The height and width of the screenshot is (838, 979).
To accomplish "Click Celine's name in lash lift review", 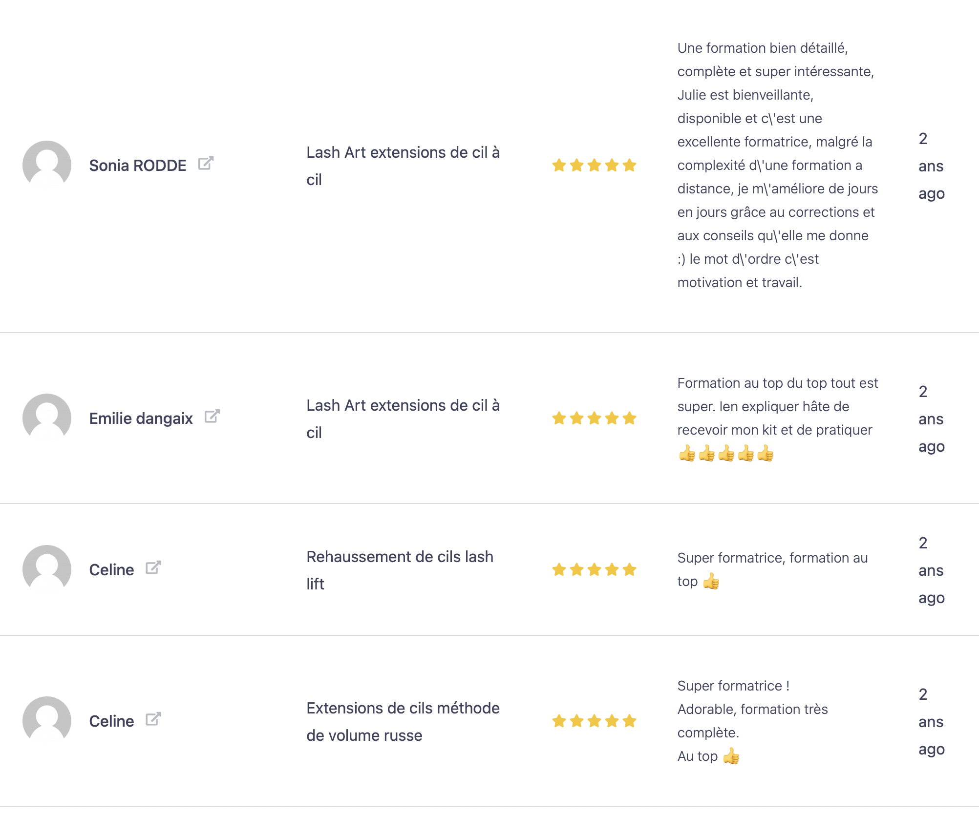I will click(111, 570).
